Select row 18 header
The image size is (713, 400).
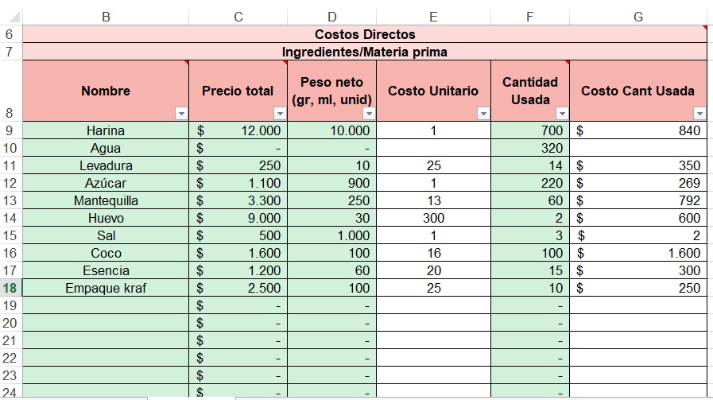tap(10, 288)
